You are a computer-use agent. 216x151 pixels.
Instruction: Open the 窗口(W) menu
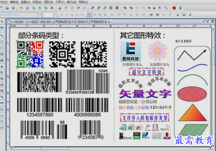72,2
